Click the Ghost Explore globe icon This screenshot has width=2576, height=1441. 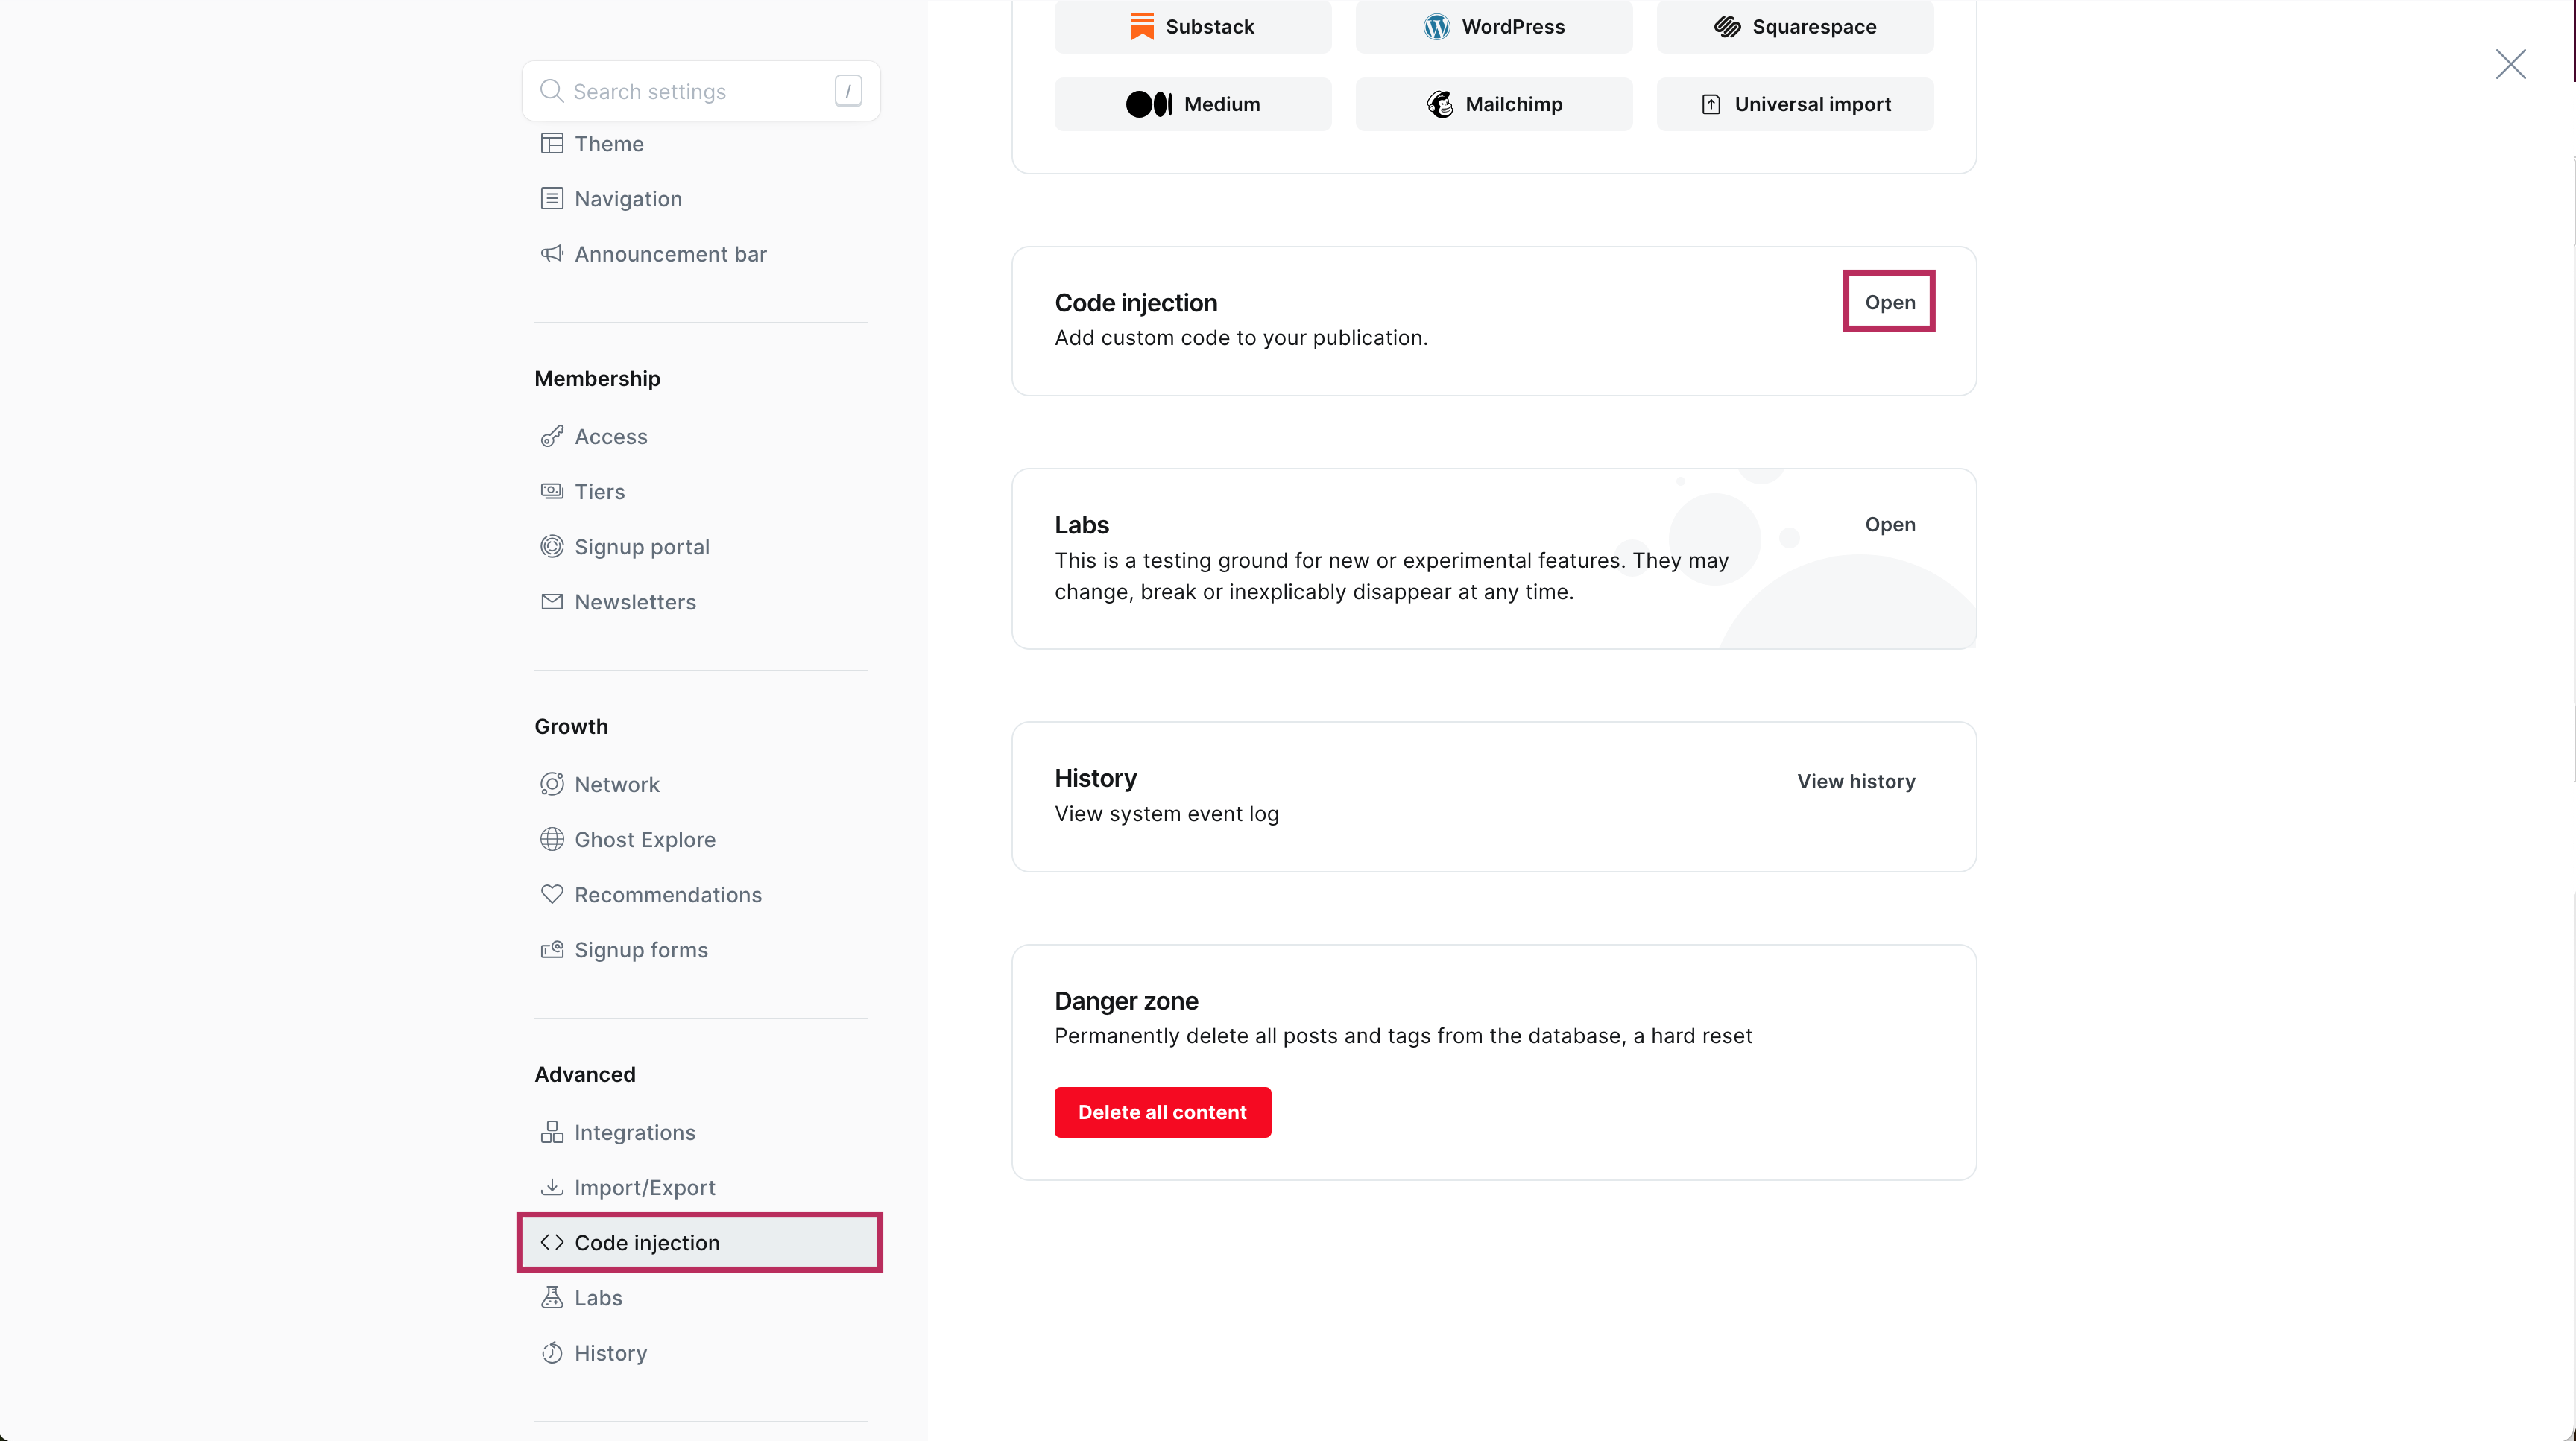(x=551, y=840)
